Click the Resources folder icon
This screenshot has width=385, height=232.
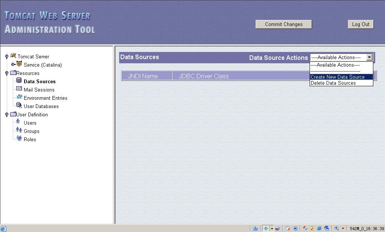(13, 73)
